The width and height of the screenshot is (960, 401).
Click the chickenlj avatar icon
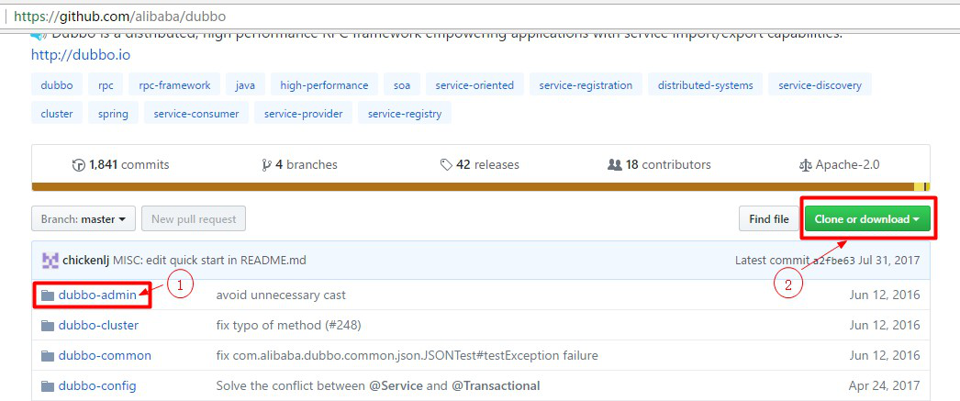[x=50, y=261]
